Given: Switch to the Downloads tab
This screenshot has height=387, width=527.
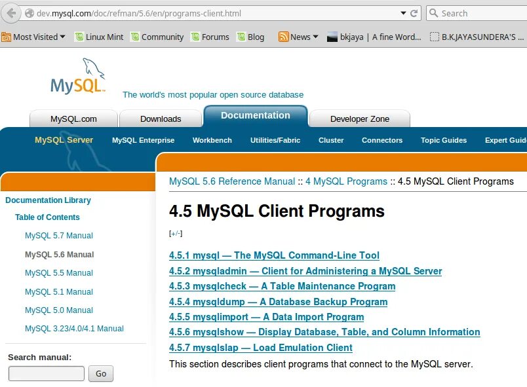Looking at the screenshot, I should click(x=161, y=119).
